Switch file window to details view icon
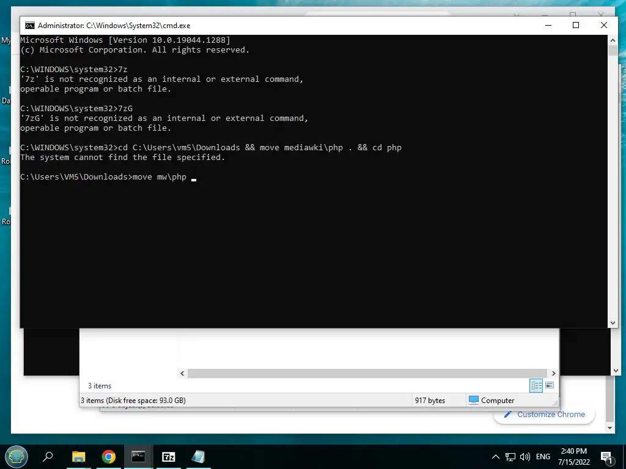 (536, 385)
